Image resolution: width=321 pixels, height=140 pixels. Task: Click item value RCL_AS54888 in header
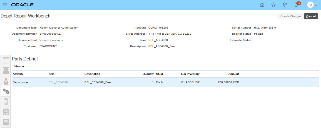click(x=158, y=40)
